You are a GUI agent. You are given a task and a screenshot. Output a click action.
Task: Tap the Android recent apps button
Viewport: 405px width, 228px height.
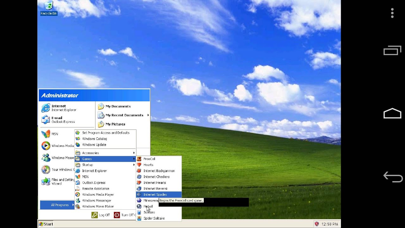point(392,51)
